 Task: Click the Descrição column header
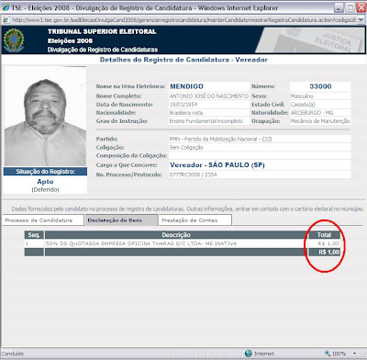point(176,235)
